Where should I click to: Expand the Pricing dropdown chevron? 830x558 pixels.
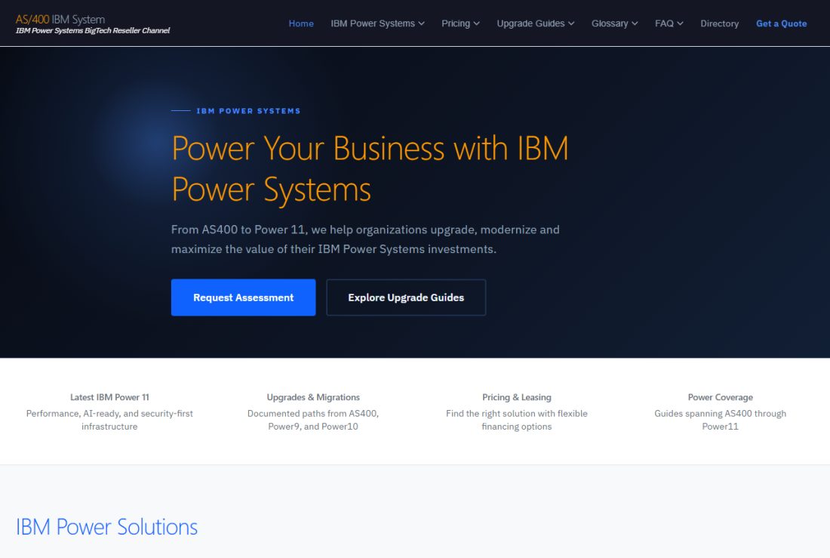[476, 23]
